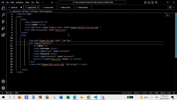Open the Manage gear icon
The image size is (177, 100).
point(3,88)
